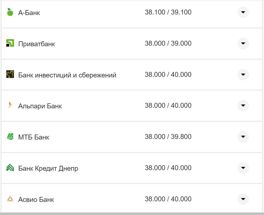This screenshot has height=215, width=264.
Task: Click A-Банк rate 38.100 / 39.100
Action: click(x=168, y=12)
